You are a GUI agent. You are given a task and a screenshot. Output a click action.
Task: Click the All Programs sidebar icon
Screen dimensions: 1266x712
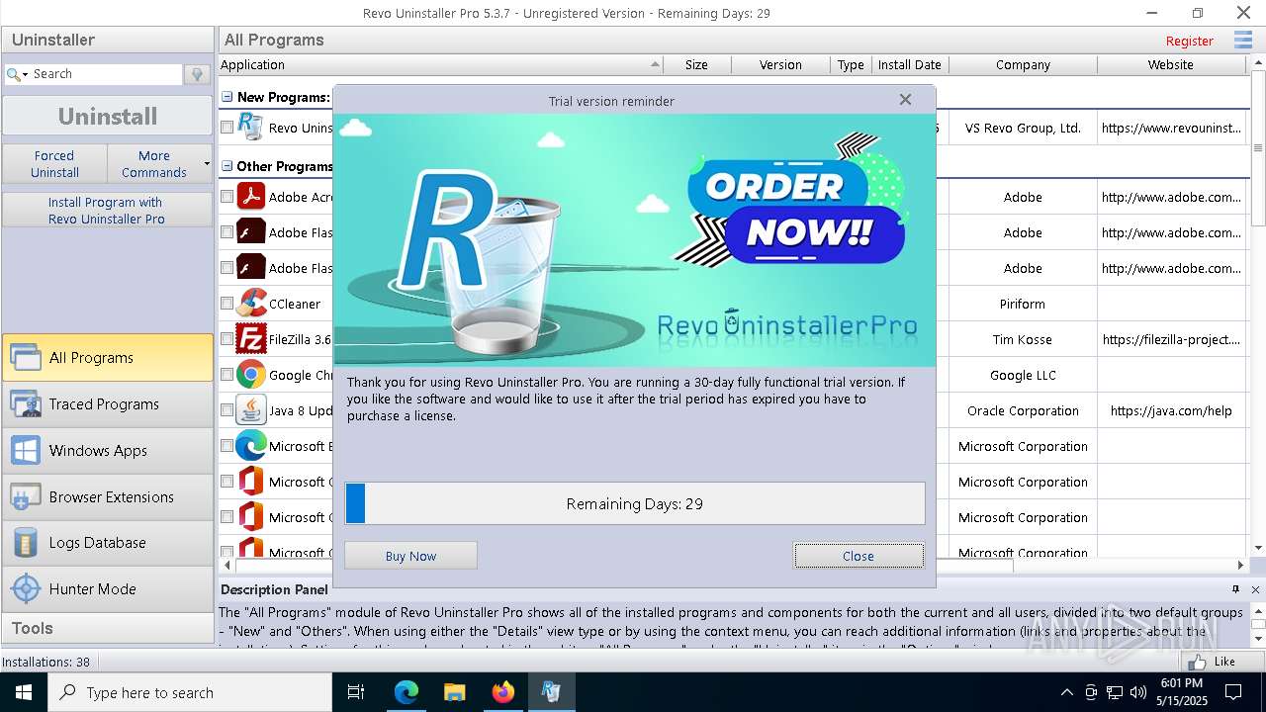[x=25, y=358]
